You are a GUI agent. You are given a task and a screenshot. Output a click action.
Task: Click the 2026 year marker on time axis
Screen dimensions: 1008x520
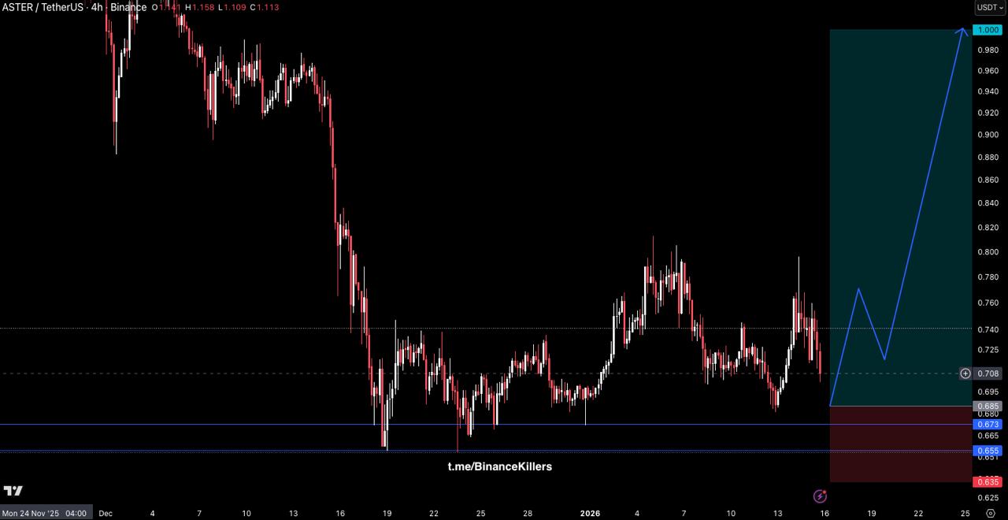pos(590,513)
